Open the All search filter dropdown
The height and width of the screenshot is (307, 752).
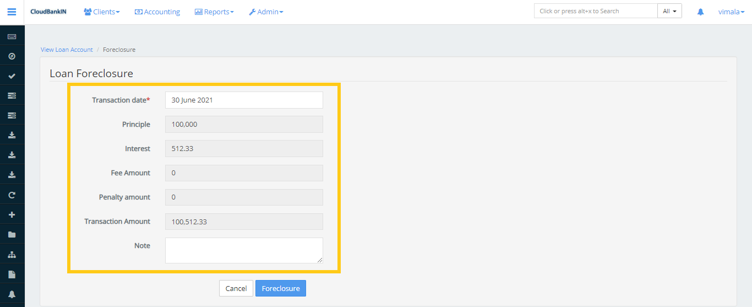point(669,11)
